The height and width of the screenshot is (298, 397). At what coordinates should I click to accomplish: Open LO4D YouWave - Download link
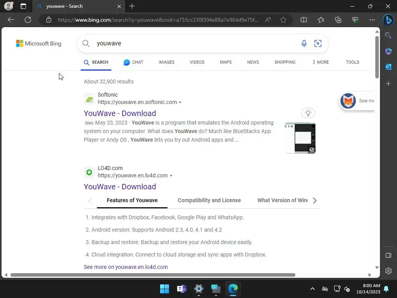click(x=120, y=187)
